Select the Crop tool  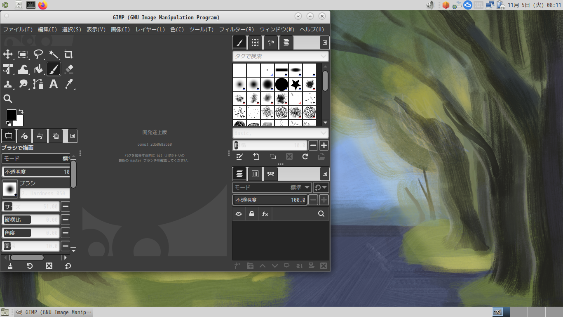pos(69,54)
